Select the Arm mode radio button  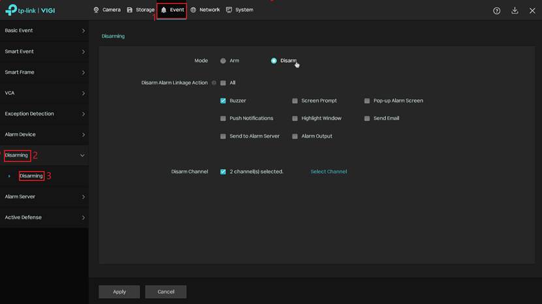(x=223, y=61)
